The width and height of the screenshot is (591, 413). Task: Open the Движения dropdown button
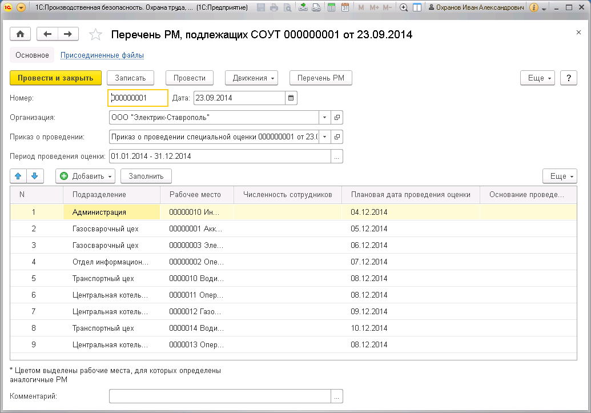coord(251,78)
